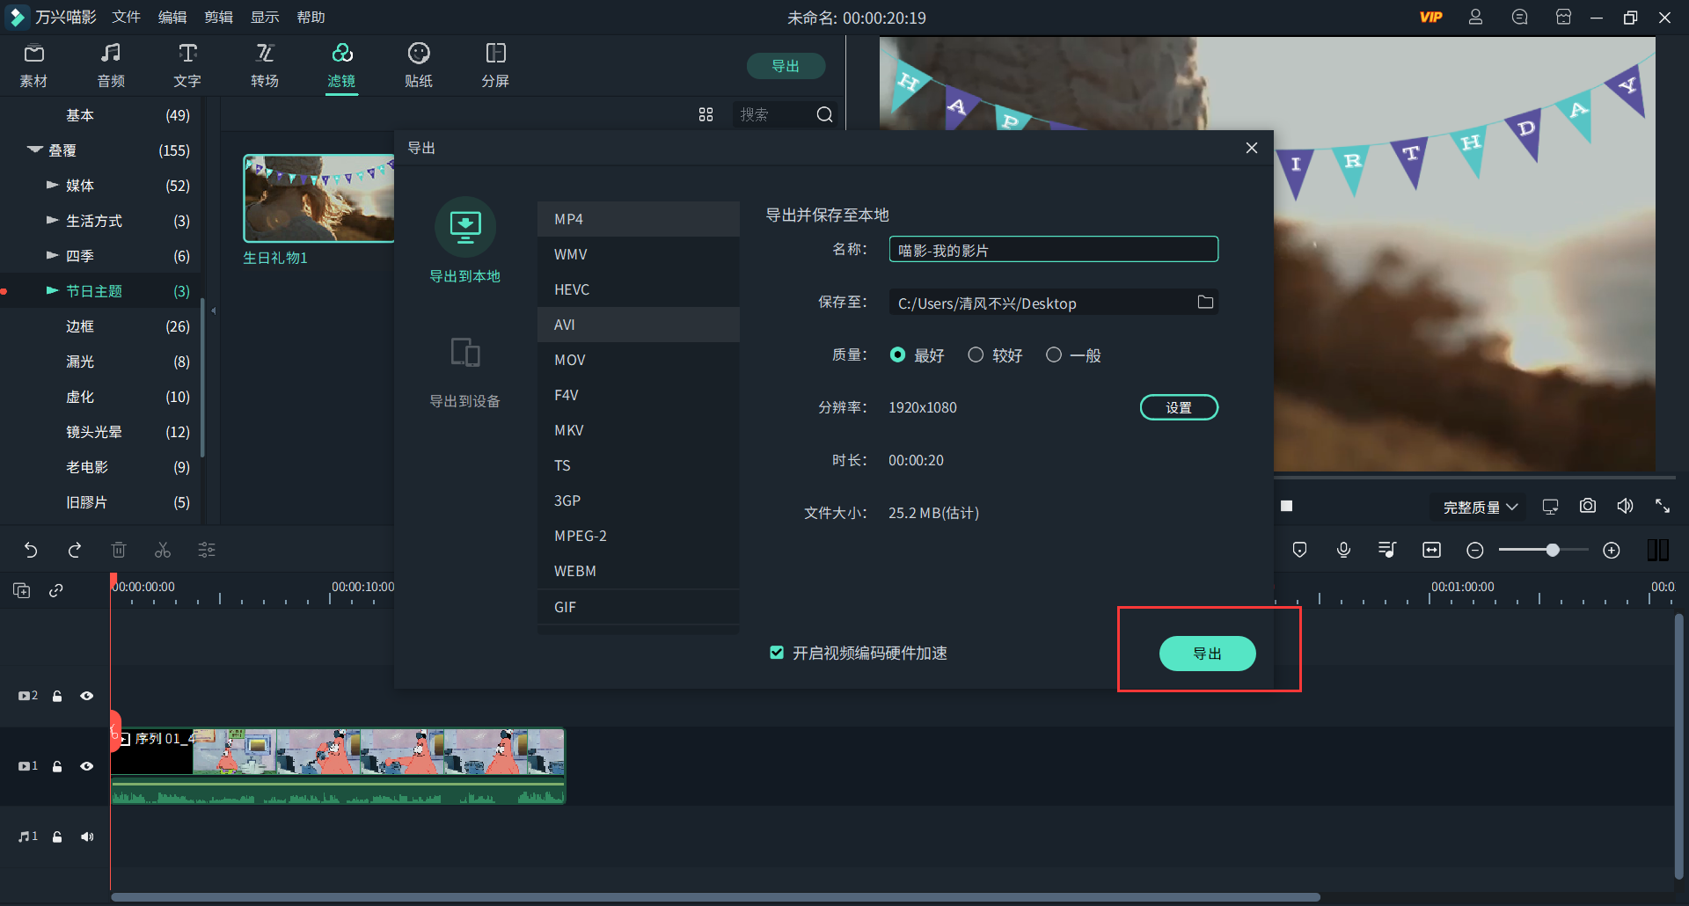Open the audio mixer icon
The image size is (1689, 906).
1386,550
